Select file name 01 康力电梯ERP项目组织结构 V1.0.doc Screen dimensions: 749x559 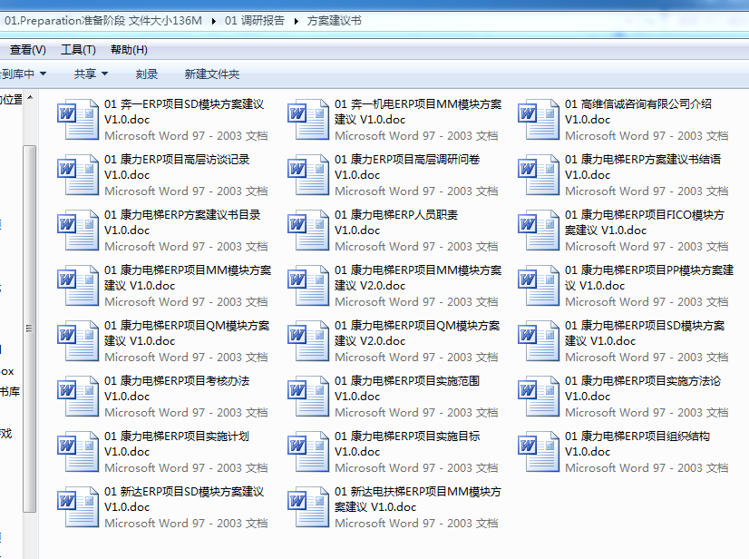(637, 445)
